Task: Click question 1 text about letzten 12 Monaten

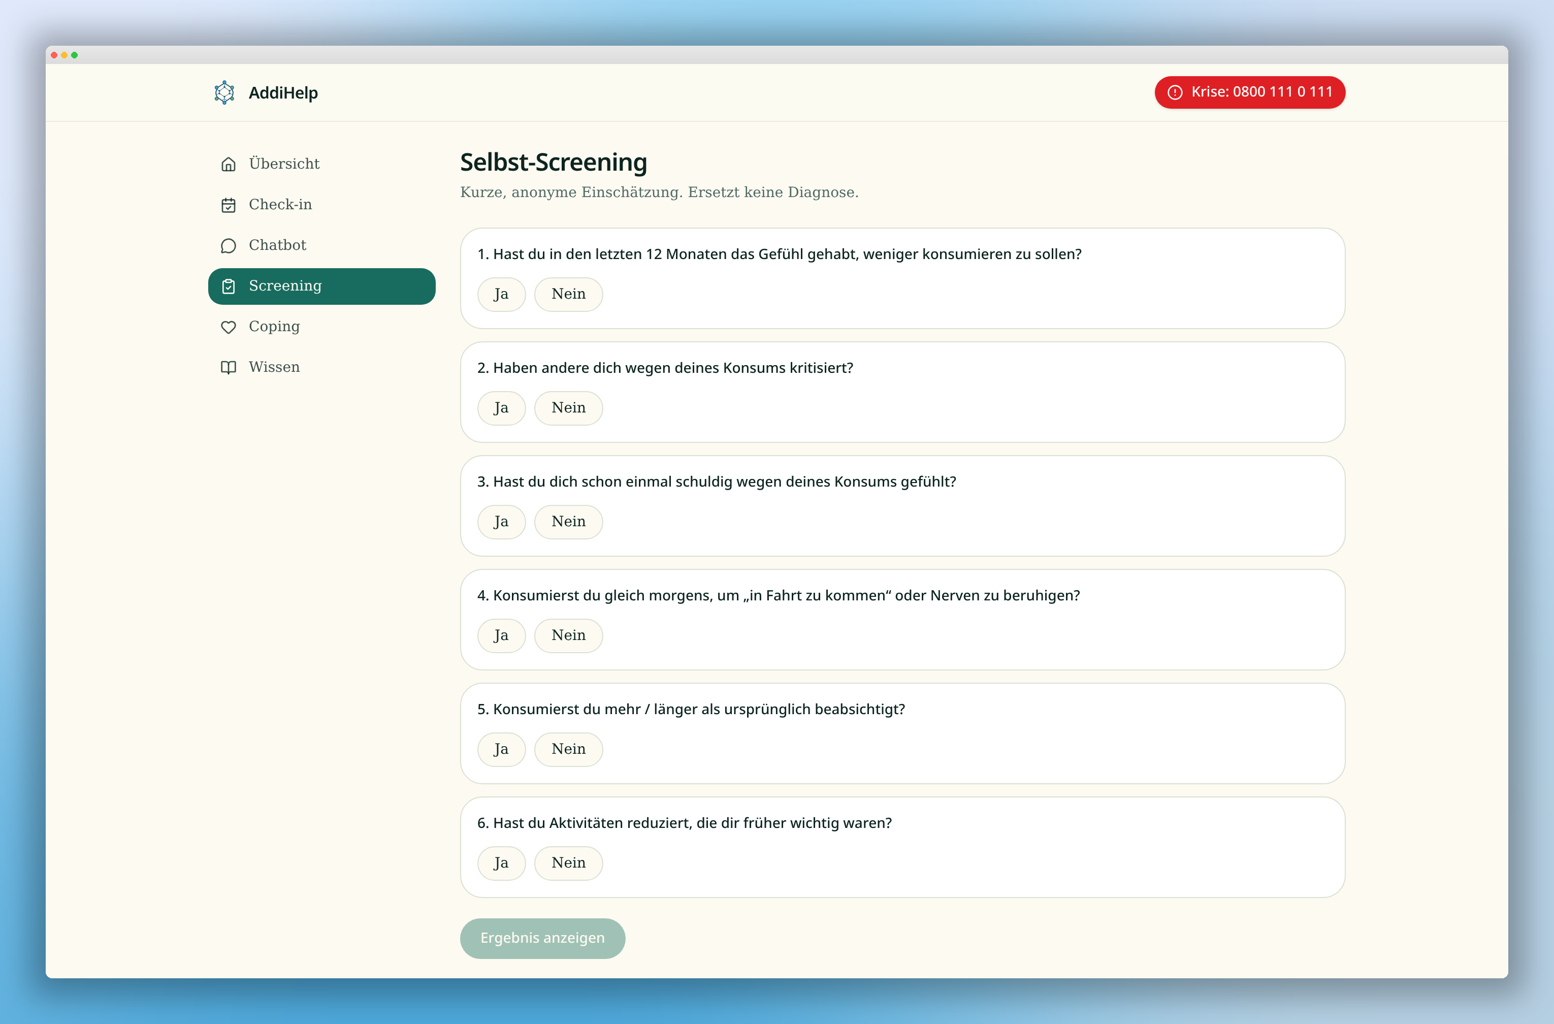Action: 779,254
